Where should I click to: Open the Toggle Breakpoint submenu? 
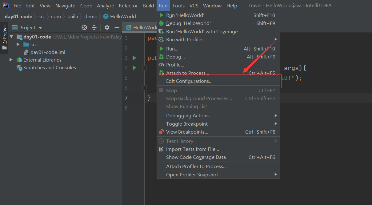coord(218,124)
